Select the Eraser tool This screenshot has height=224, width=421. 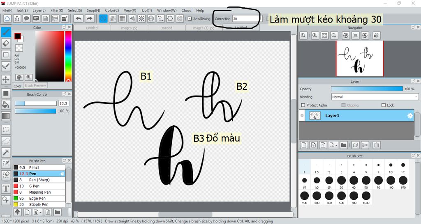6,43
